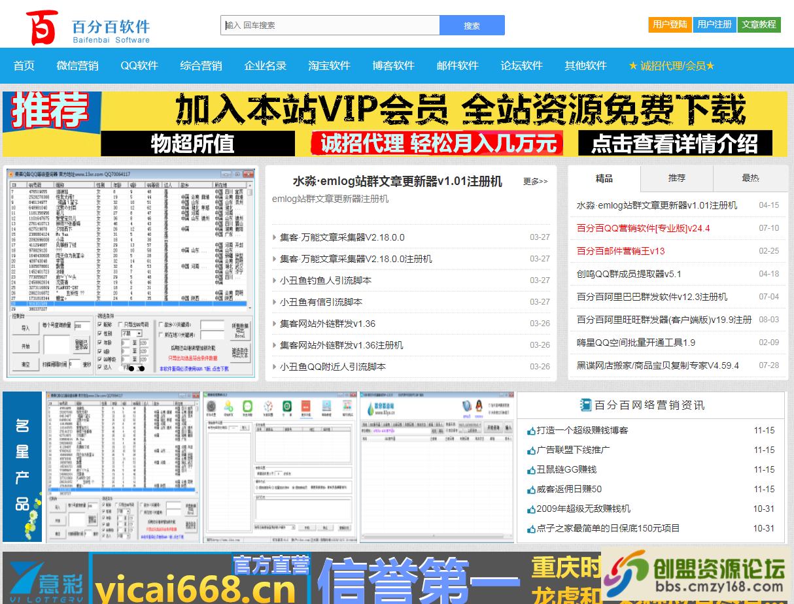Open news item 2009年超级无敌赚钱机

(x=583, y=509)
